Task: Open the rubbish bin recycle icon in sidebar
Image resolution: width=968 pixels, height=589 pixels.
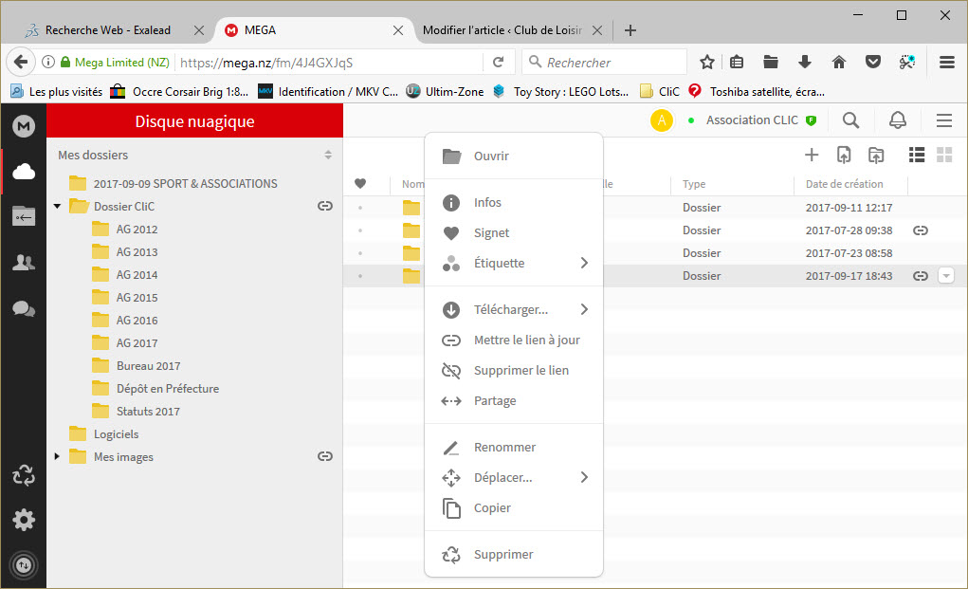Action: coord(24,475)
